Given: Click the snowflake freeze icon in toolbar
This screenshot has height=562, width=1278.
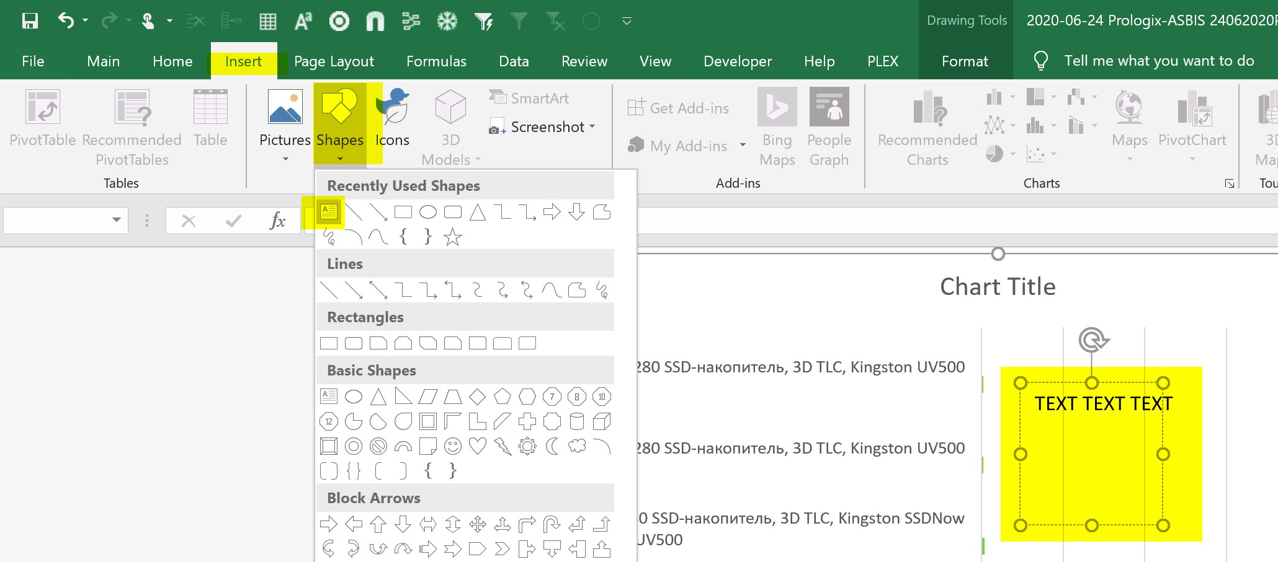Looking at the screenshot, I should click(447, 21).
